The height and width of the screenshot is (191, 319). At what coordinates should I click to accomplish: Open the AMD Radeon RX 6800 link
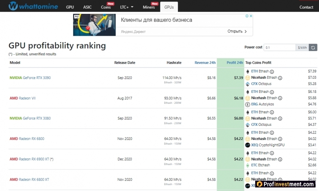[27, 139]
